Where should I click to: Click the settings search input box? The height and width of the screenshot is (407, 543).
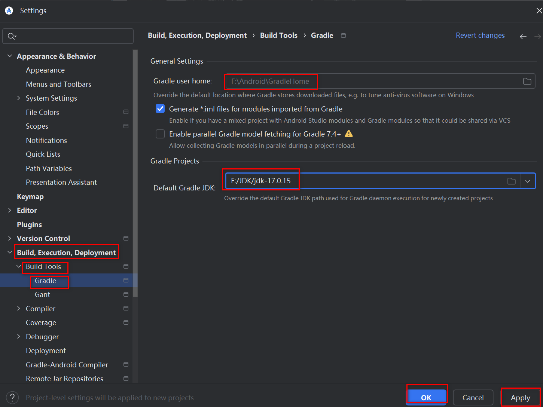(68, 36)
